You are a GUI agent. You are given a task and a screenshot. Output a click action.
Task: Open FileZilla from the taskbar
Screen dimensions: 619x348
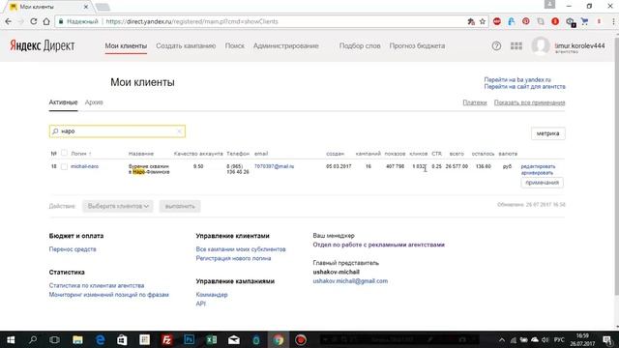click(166, 339)
